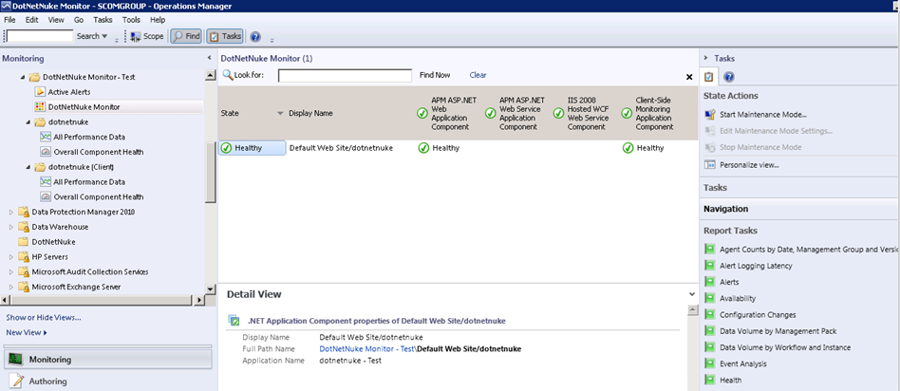Close the Look for search bar

click(689, 77)
